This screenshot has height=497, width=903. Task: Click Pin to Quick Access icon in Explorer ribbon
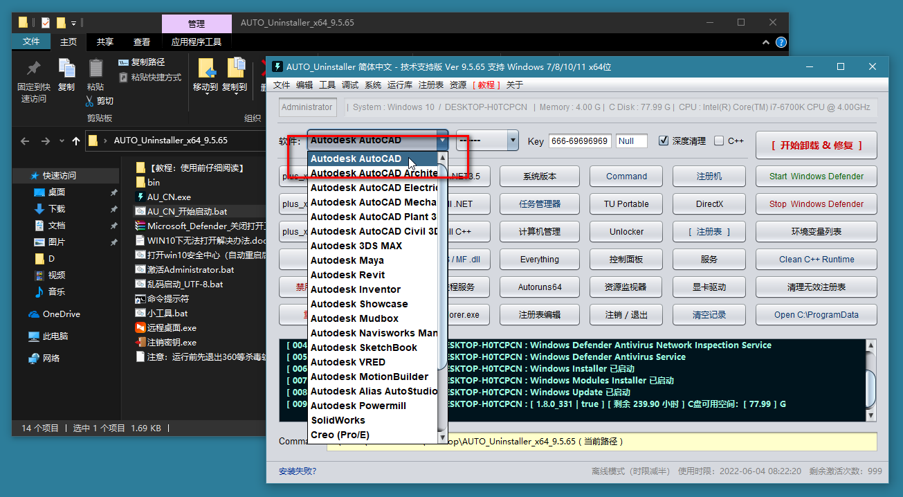point(33,69)
